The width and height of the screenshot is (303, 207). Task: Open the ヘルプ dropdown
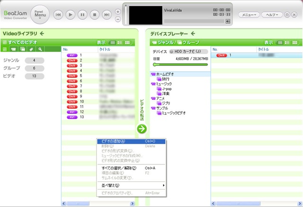click(x=272, y=15)
